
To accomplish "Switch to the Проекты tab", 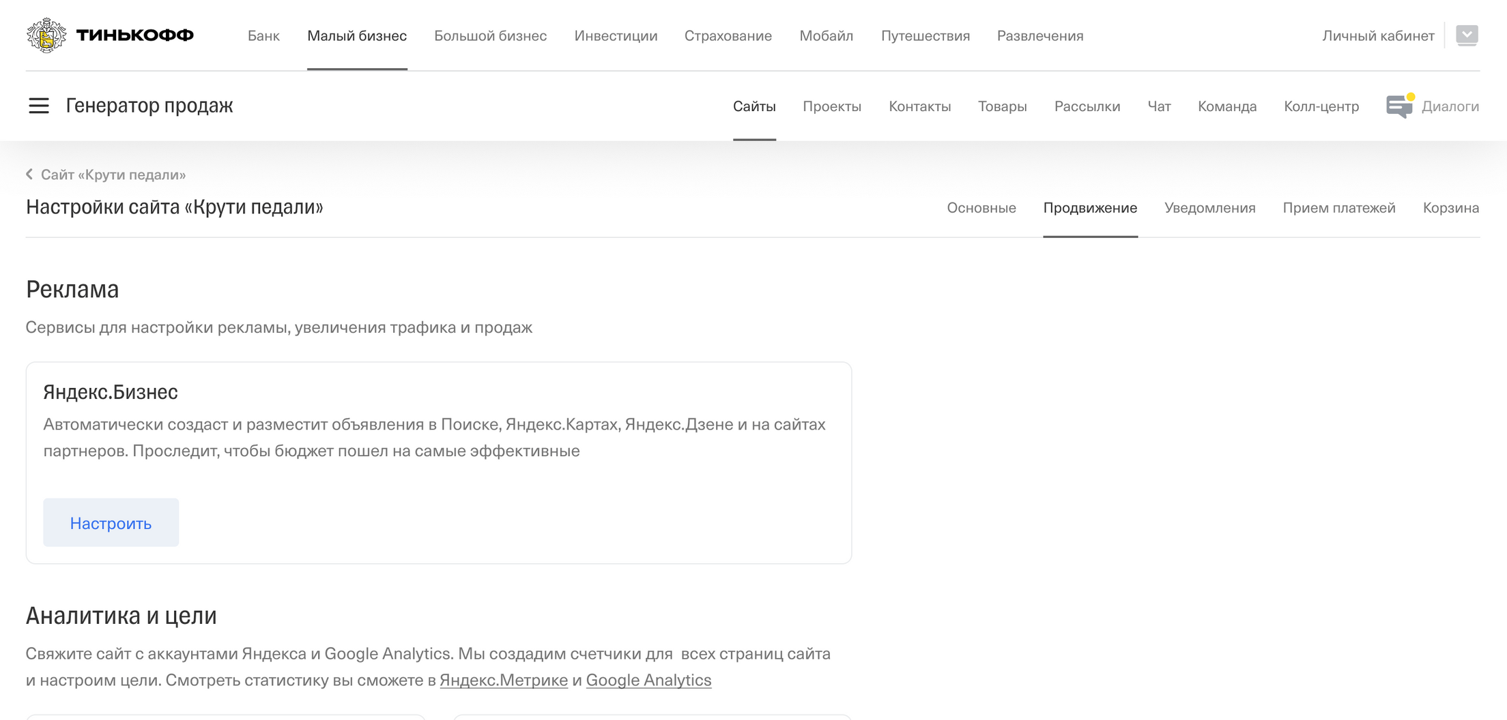I will pos(832,106).
